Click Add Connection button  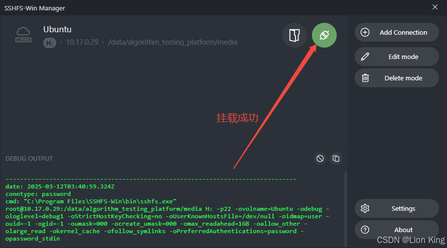(396, 32)
